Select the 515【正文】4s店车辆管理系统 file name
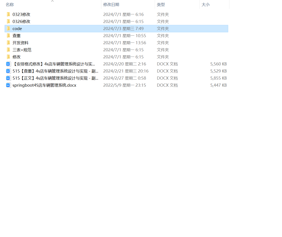 coord(55,78)
